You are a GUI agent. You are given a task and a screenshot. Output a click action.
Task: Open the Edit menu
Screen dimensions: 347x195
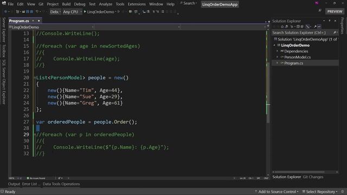[20, 4]
